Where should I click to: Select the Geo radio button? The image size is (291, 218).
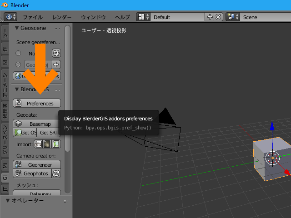(x=18, y=64)
